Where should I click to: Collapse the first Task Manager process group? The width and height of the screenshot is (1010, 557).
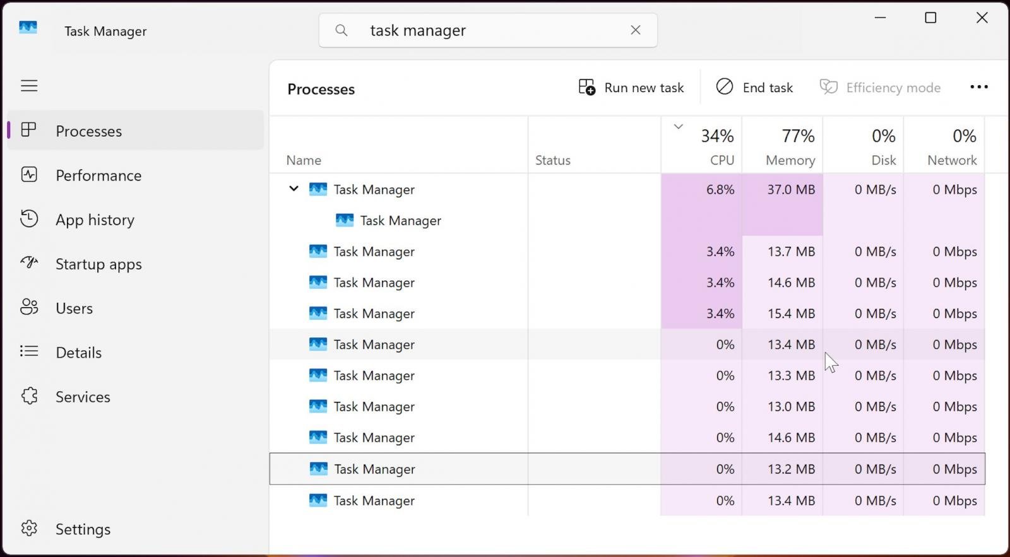(294, 189)
